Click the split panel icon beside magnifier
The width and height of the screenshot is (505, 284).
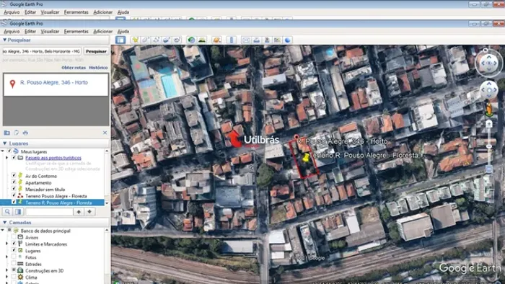[18, 211]
